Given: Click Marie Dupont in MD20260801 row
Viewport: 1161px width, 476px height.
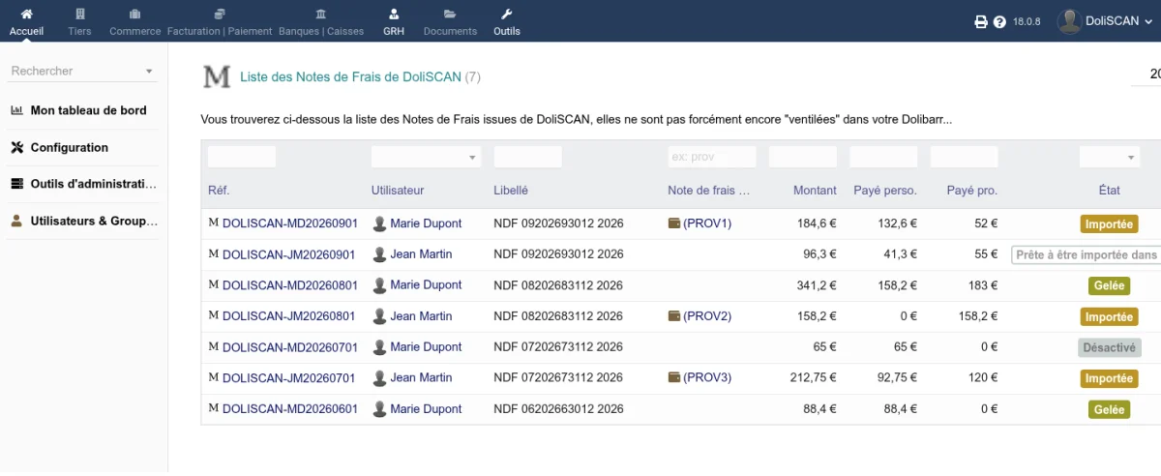Looking at the screenshot, I should point(426,285).
